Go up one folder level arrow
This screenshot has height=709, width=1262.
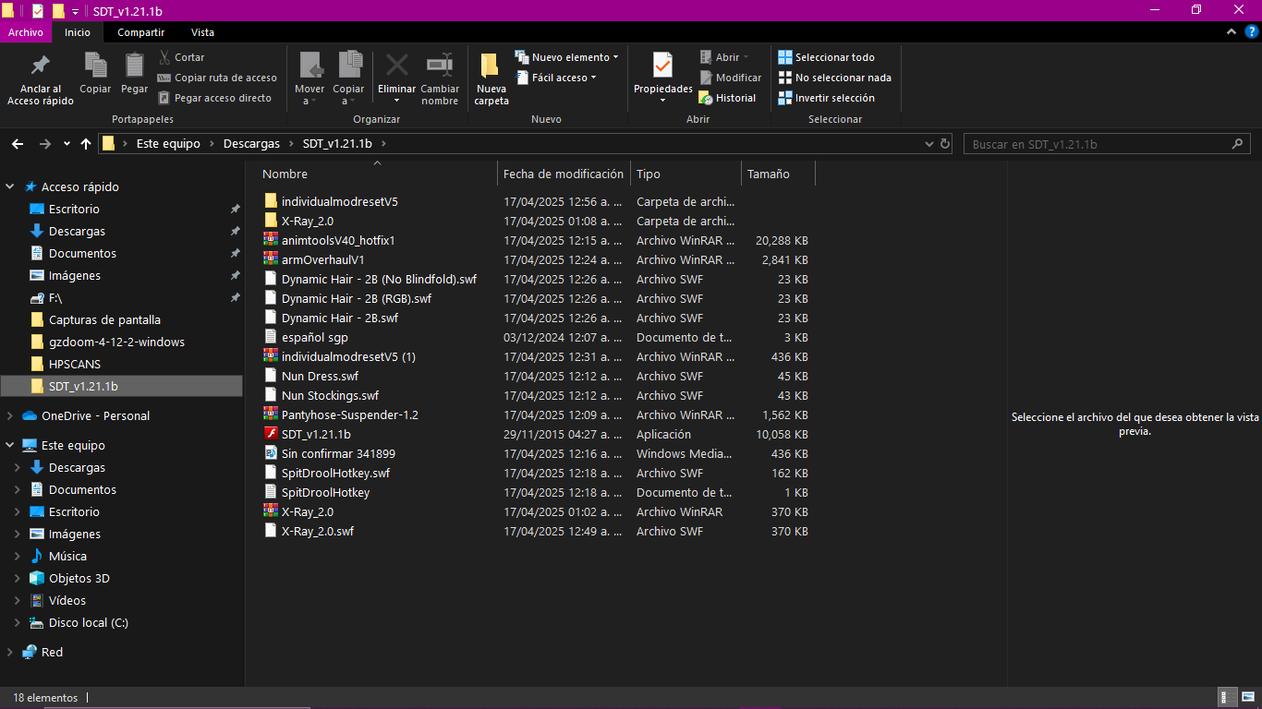[x=86, y=144]
